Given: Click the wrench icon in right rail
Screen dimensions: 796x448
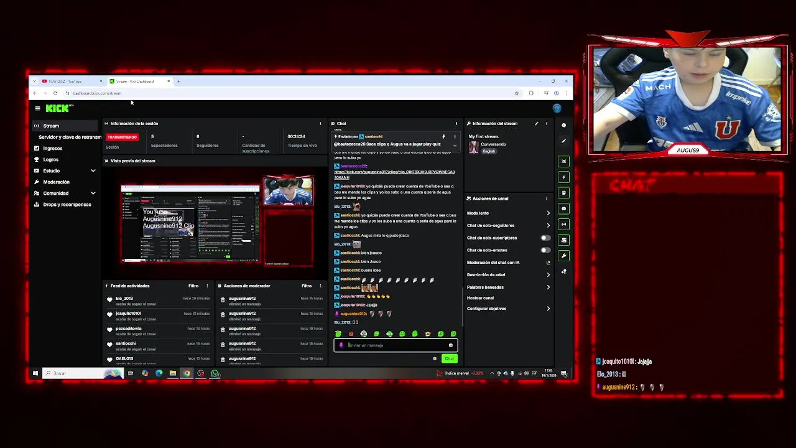Looking at the screenshot, I should (564, 256).
